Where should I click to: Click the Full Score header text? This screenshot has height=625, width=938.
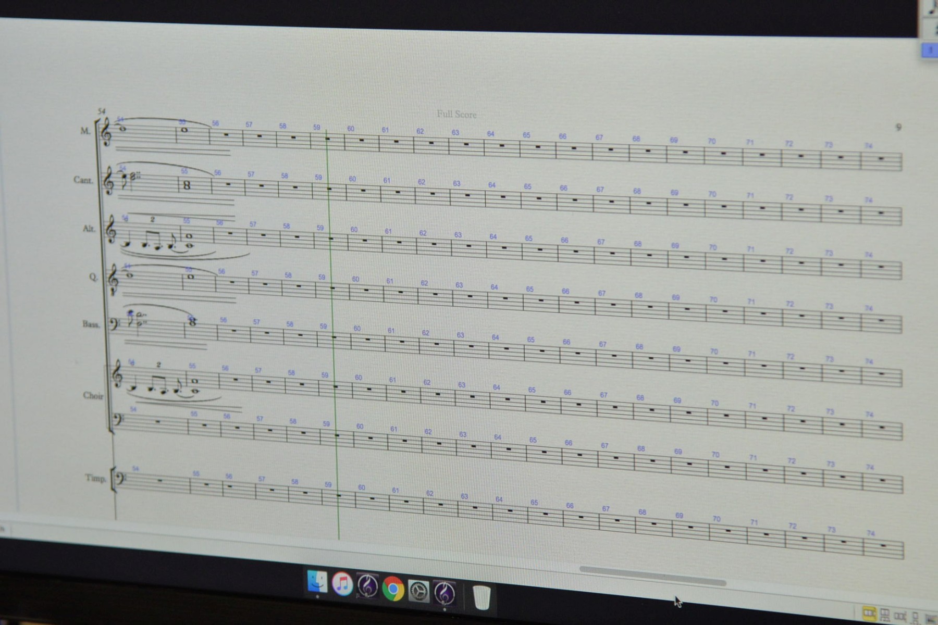coord(456,114)
